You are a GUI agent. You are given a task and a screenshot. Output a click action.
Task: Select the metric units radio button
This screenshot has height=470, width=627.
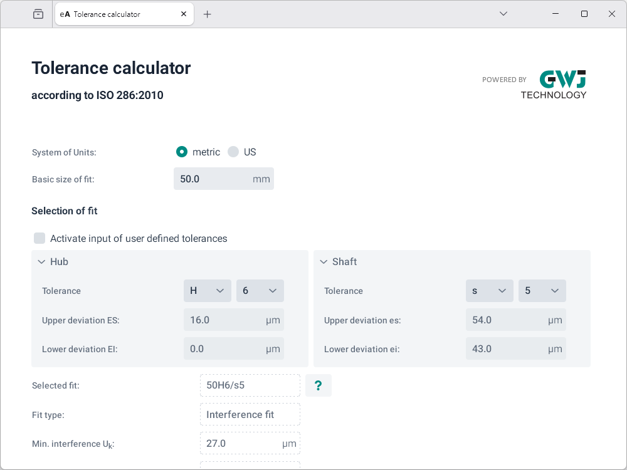(182, 152)
